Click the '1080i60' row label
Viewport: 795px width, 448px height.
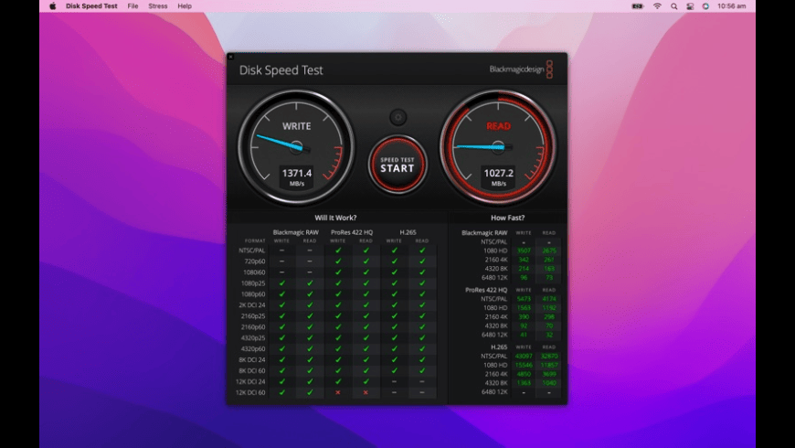pyautogui.click(x=254, y=272)
